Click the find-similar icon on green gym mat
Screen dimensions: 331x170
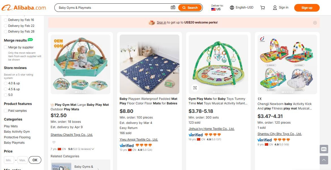click(195, 88)
